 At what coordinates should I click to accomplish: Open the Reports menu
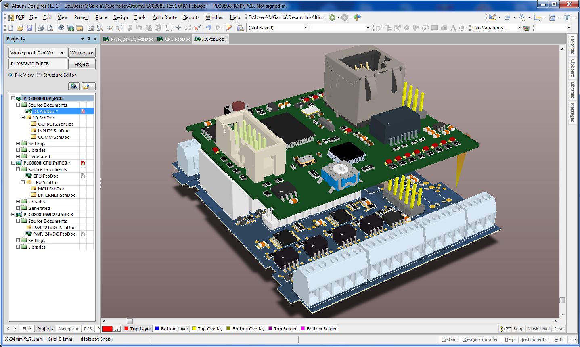click(x=191, y=17)
